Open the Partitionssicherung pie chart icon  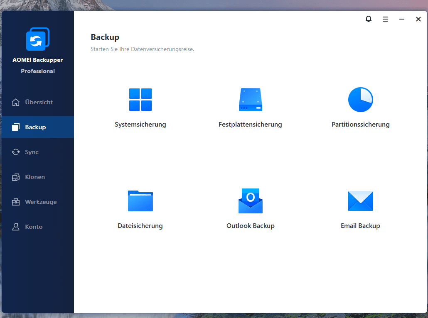pyautogui.click(x=361, y=100)
